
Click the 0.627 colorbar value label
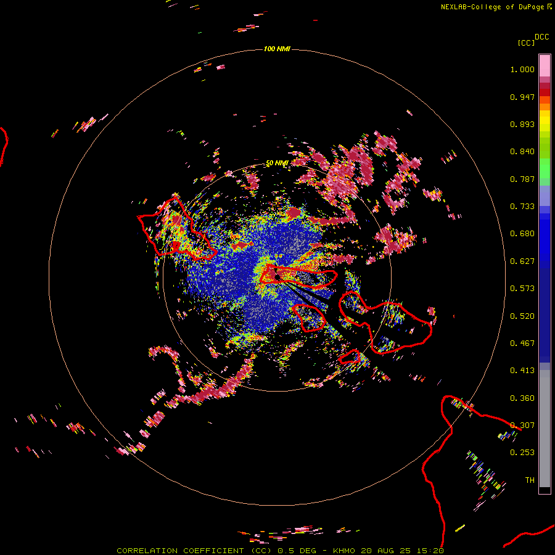point(522,261)
